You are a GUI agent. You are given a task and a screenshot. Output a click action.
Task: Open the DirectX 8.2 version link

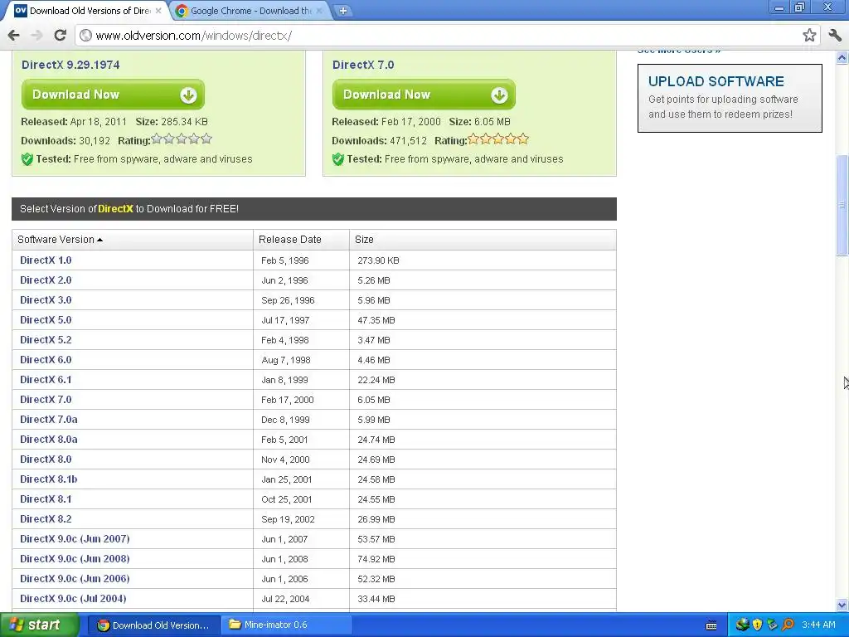46,519
